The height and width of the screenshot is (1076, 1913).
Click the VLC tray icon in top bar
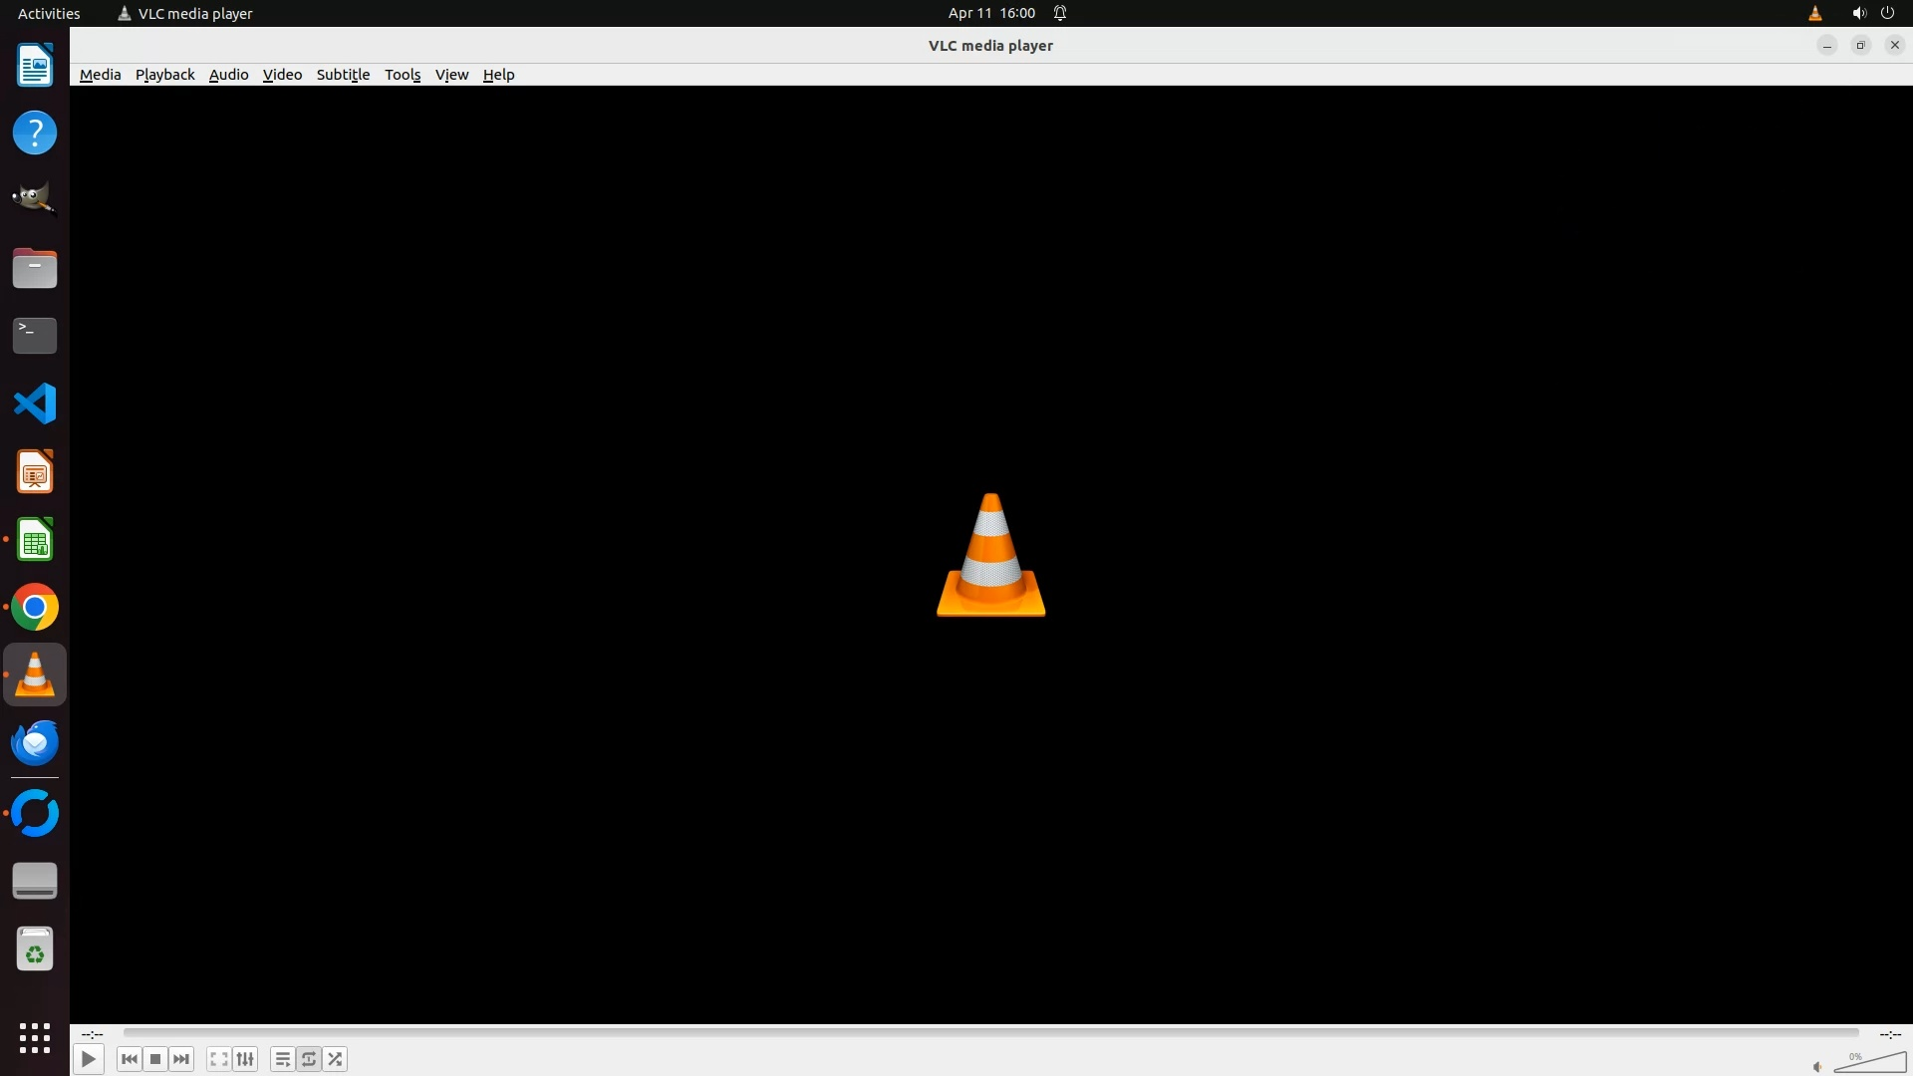coord(1814,13)
